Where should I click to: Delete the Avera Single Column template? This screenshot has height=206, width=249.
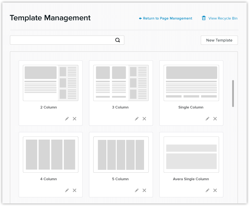pyautogui.click(x=215, y=190)
